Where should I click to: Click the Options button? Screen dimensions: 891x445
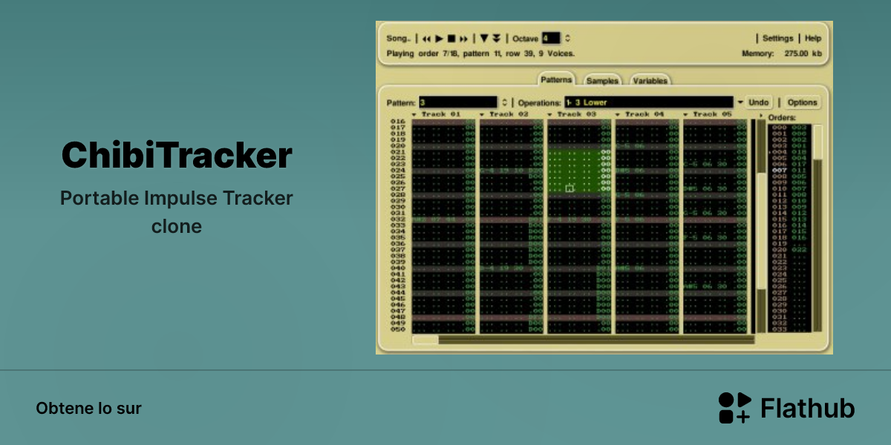tap(802, 102)
